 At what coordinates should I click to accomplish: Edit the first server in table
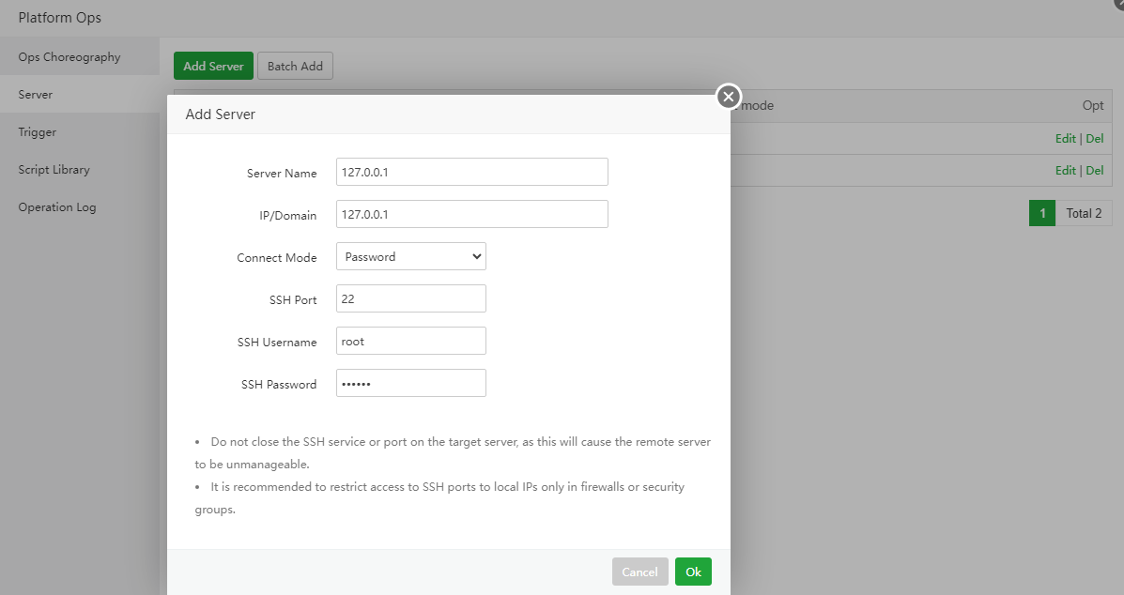coord(1065,139)
